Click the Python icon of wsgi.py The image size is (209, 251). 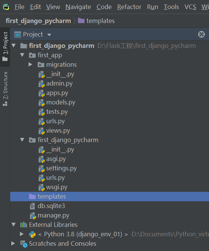(x=42, y=187)
